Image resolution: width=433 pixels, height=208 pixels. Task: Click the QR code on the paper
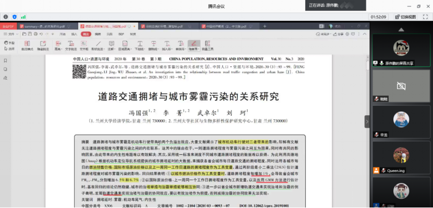[79, 71]
